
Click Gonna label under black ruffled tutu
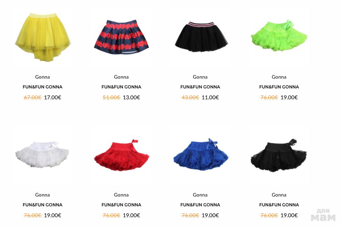[279, 195]
